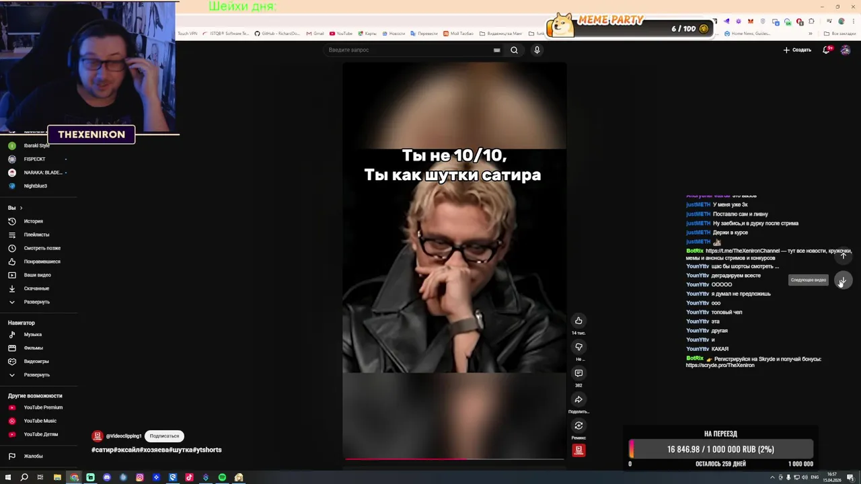Show hidden bookmarks with the double chevron
The image size is (861, 484).
810,33
